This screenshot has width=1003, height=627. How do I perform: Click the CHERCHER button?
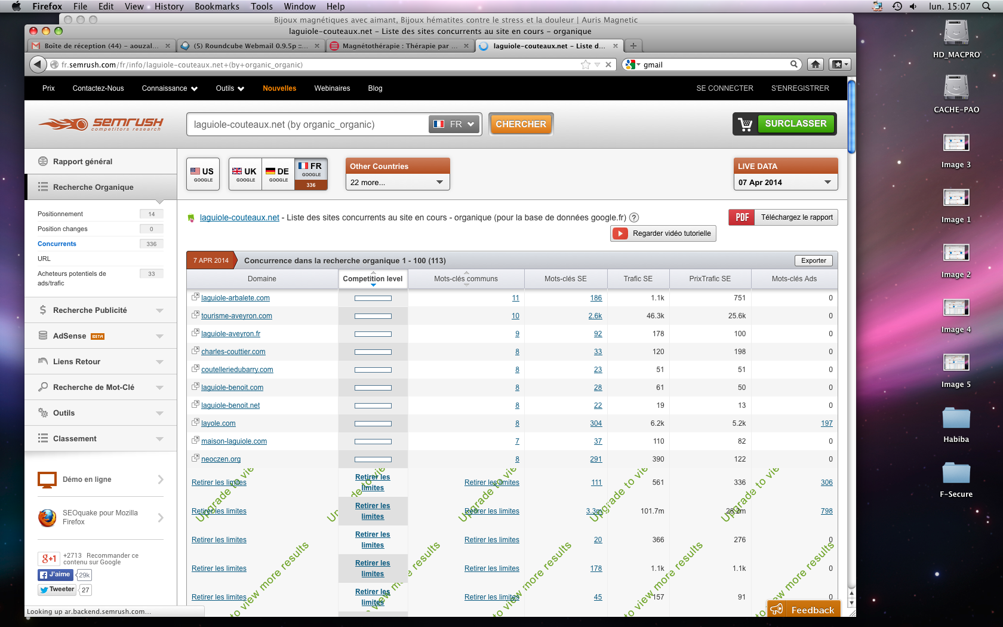click(x=521, y=124)
